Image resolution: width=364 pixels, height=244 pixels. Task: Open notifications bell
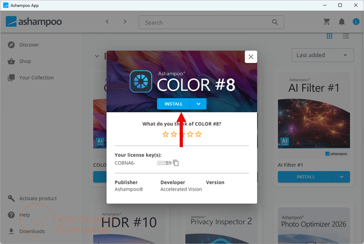[341, 22]
